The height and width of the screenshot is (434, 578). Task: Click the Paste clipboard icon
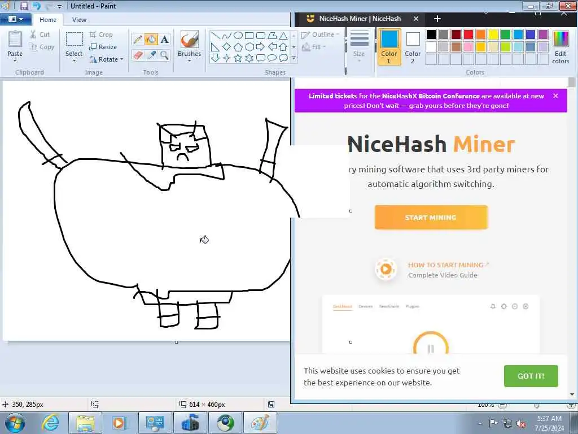point(15,40)
